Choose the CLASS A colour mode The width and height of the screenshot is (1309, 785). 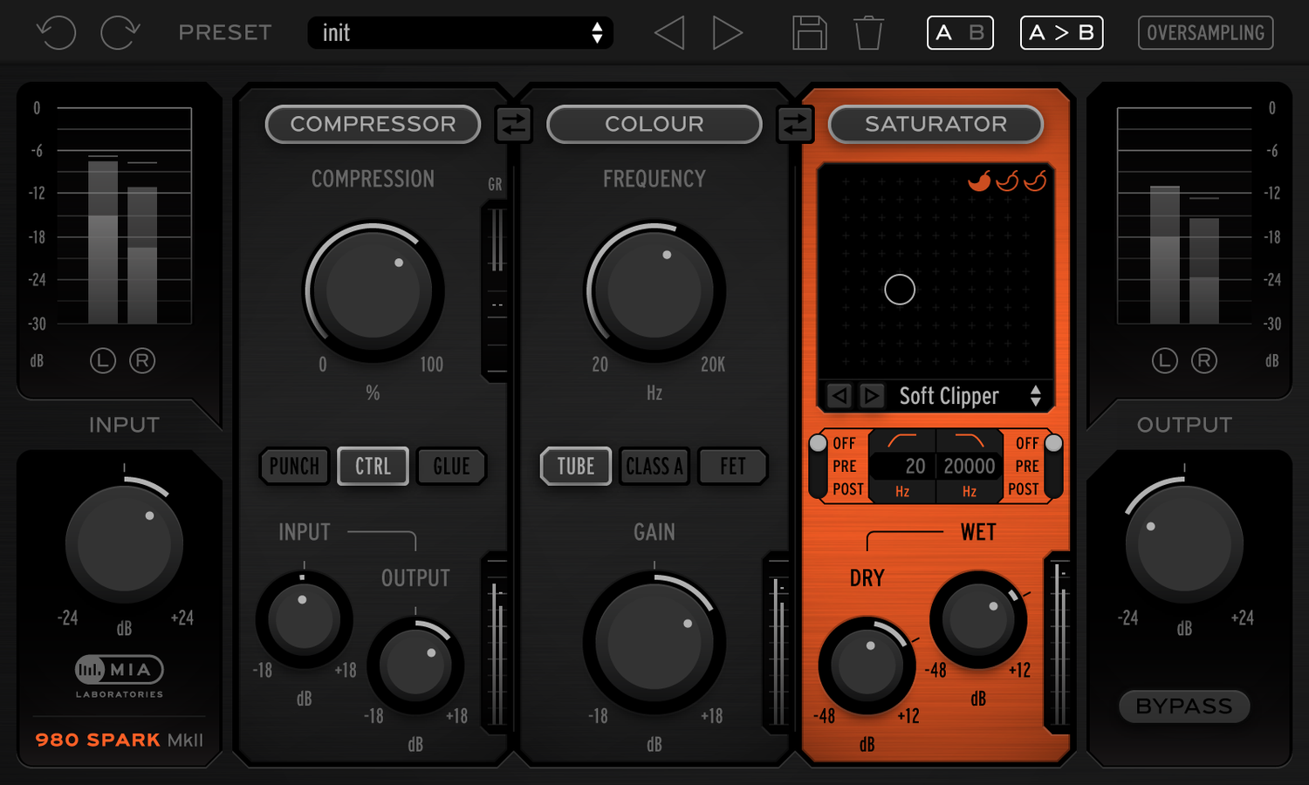pos(654,467)
